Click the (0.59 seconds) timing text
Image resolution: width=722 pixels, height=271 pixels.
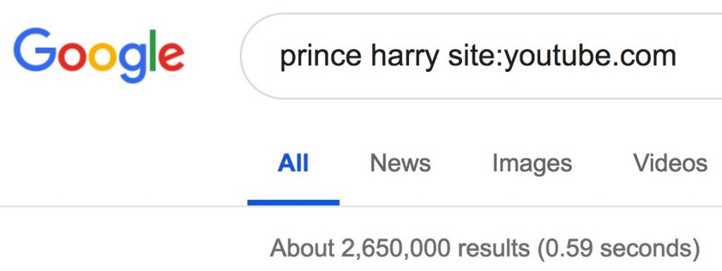pyautogui.click(x=618, y=249)
